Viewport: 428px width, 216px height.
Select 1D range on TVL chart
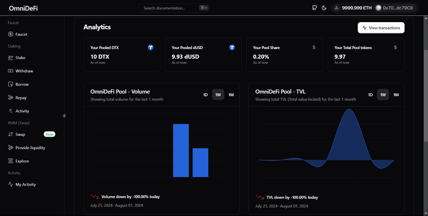tap(371, 95)
